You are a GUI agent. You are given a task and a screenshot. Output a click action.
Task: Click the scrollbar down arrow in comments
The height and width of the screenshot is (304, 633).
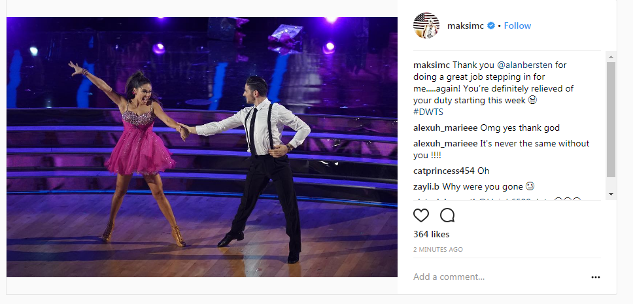tap(611, 194)
